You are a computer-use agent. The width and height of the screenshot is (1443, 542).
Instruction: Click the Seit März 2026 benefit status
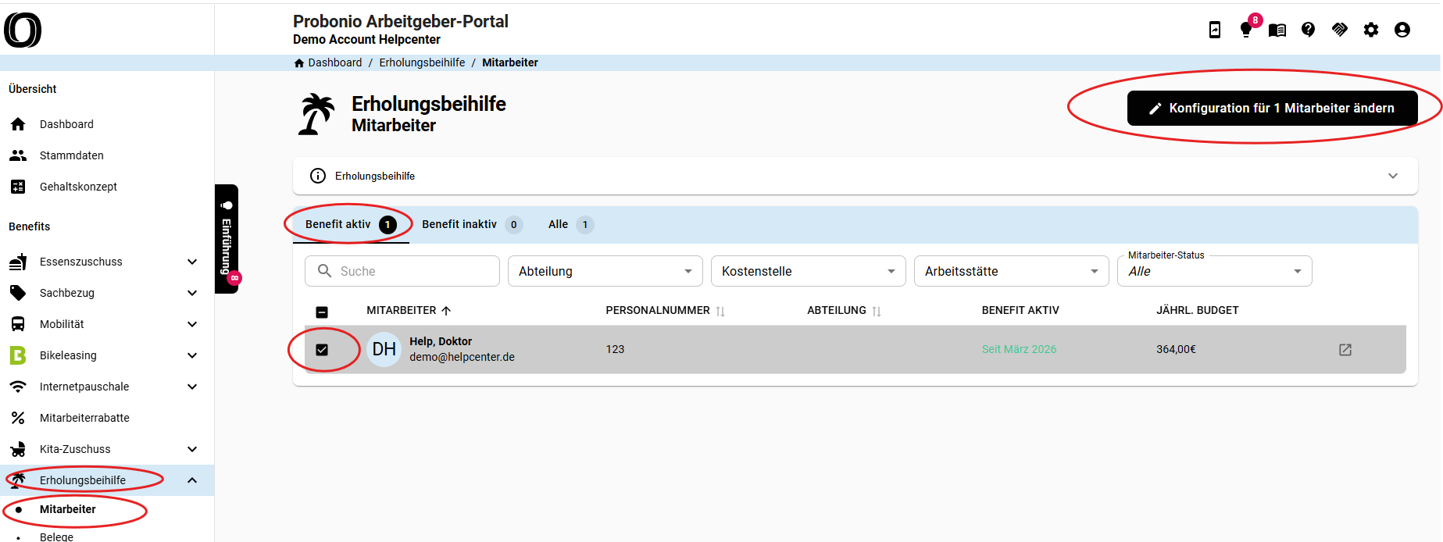coord(1019,349)
